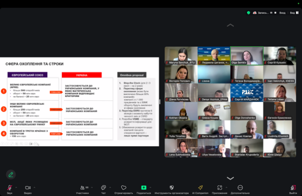Open Инструменты организатора host tools

click(171, 188)
